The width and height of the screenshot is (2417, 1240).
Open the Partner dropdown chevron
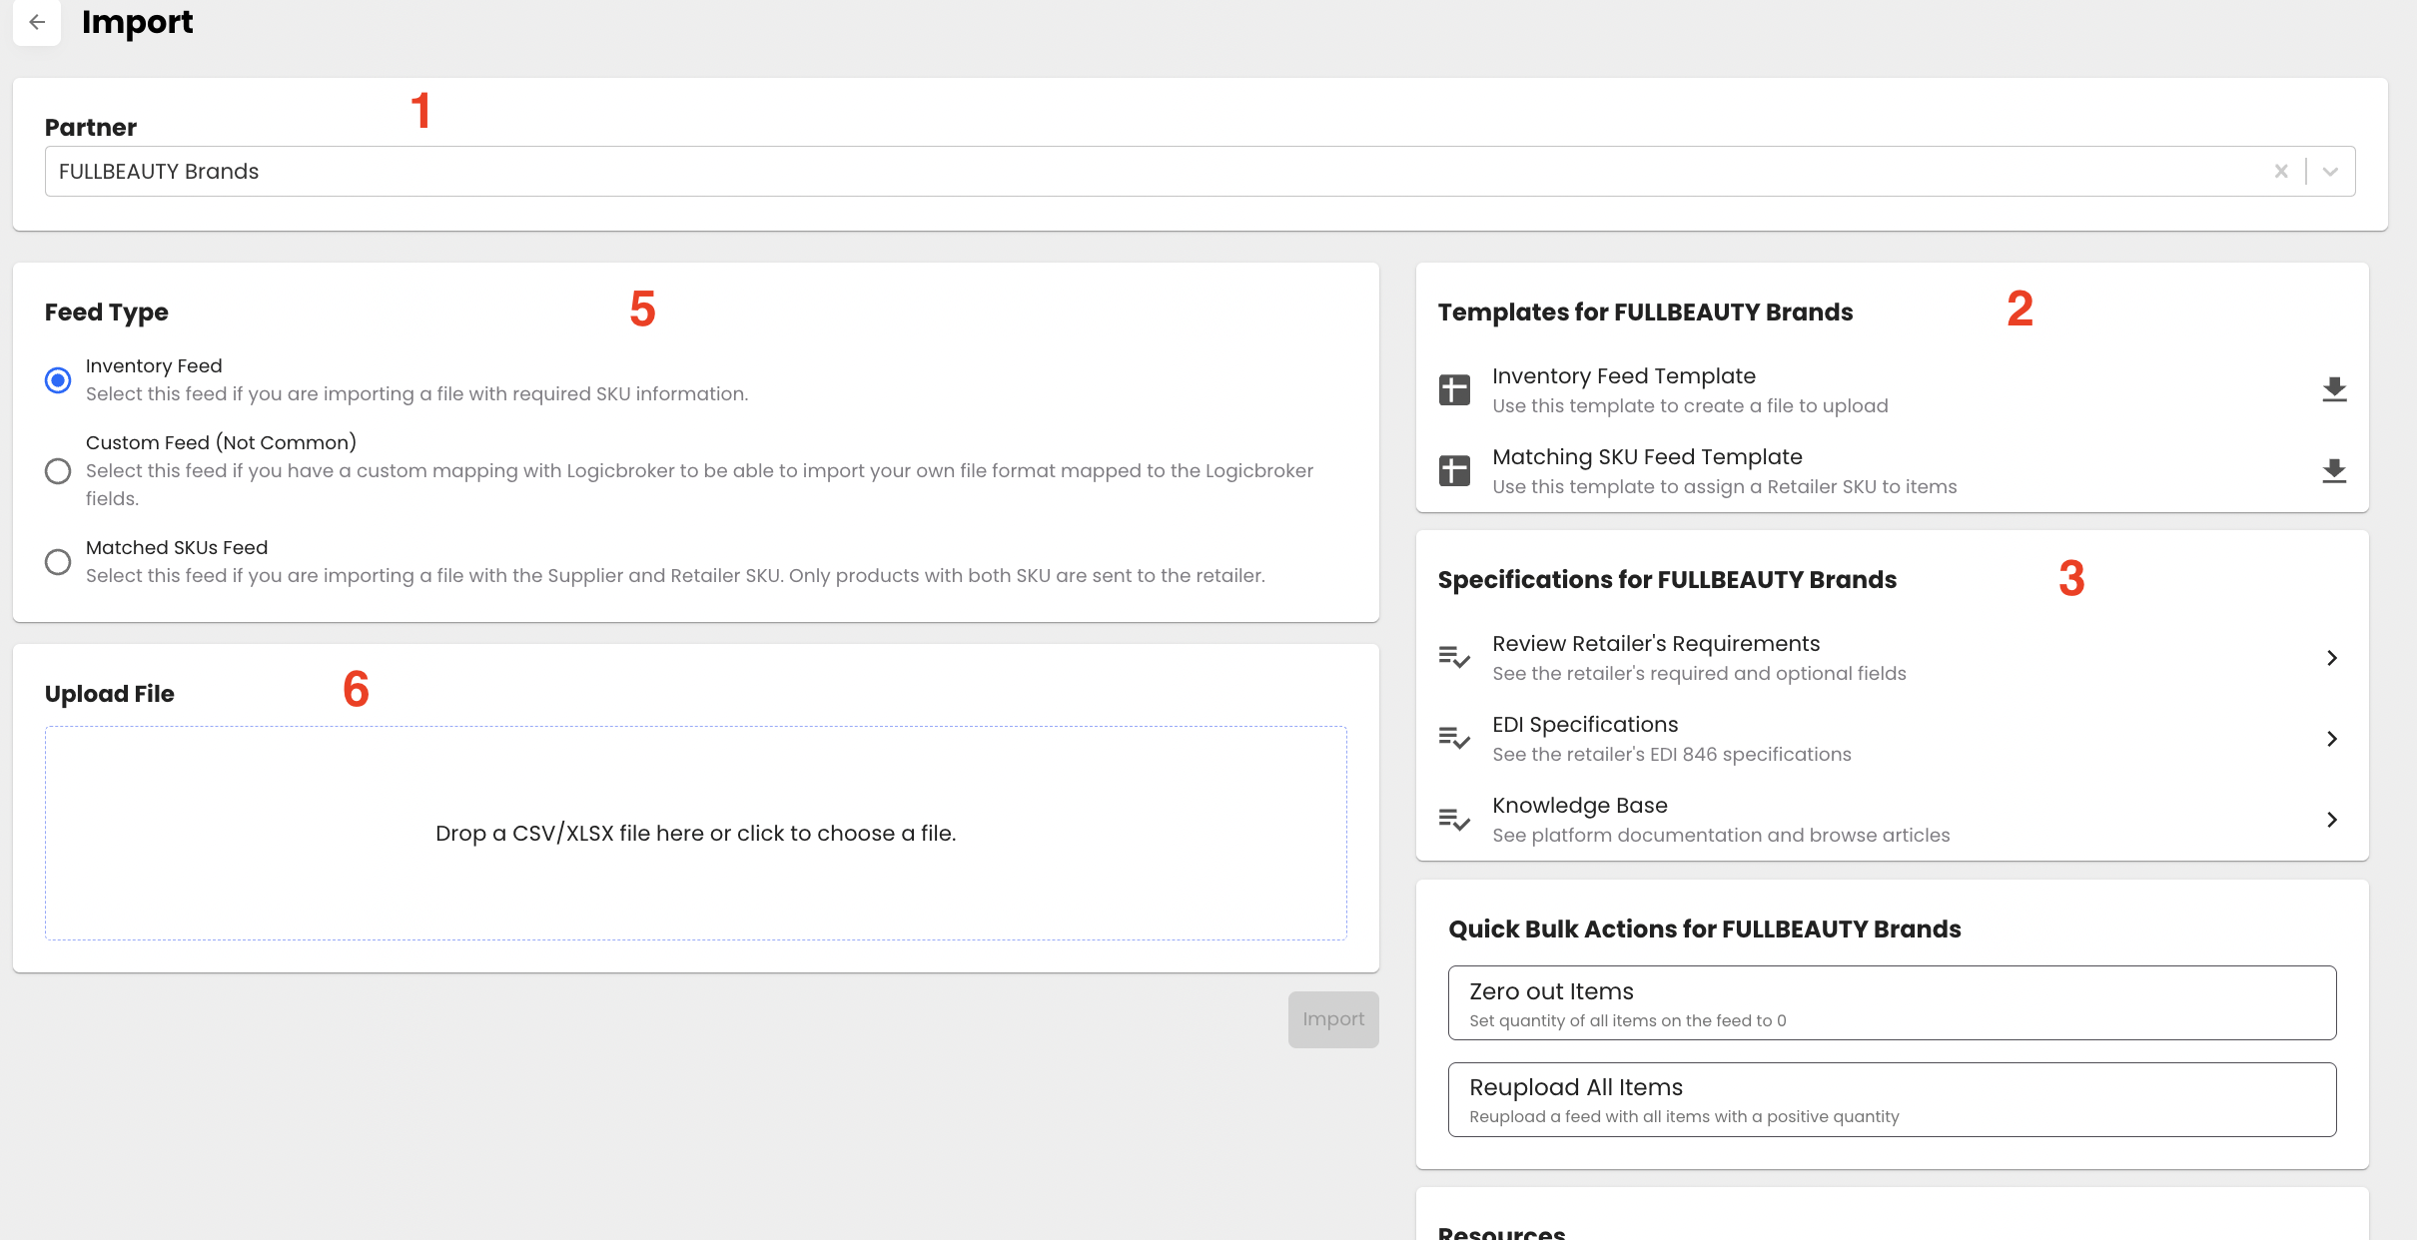coord(2330,172)
